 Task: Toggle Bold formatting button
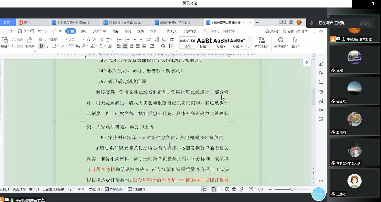click(x=41, y=46)
